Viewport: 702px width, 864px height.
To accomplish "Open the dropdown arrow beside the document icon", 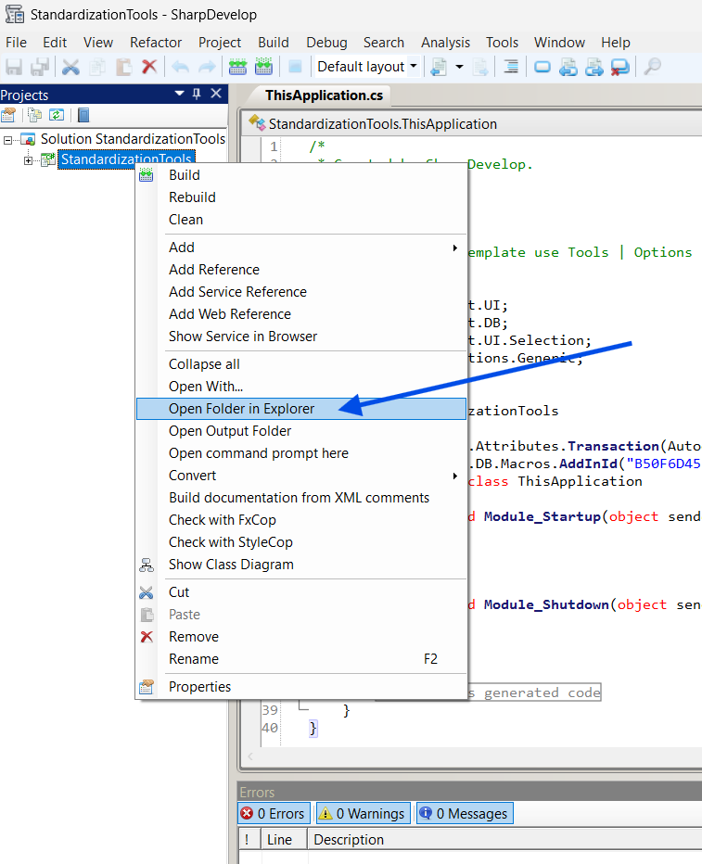I will click(x=459, y=67).
